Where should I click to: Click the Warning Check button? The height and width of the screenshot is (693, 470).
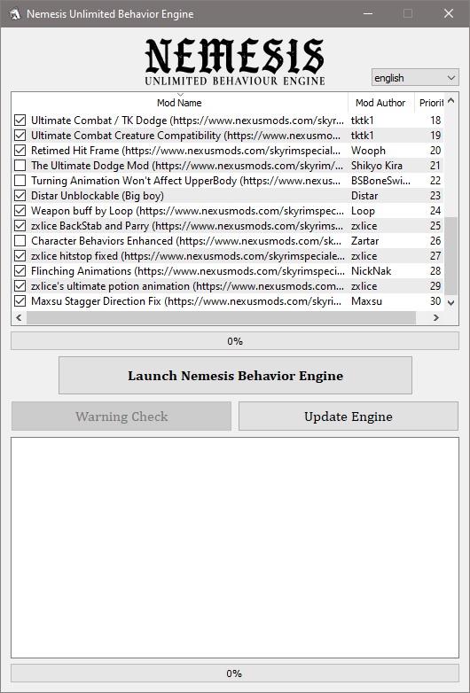pos(121,417)
